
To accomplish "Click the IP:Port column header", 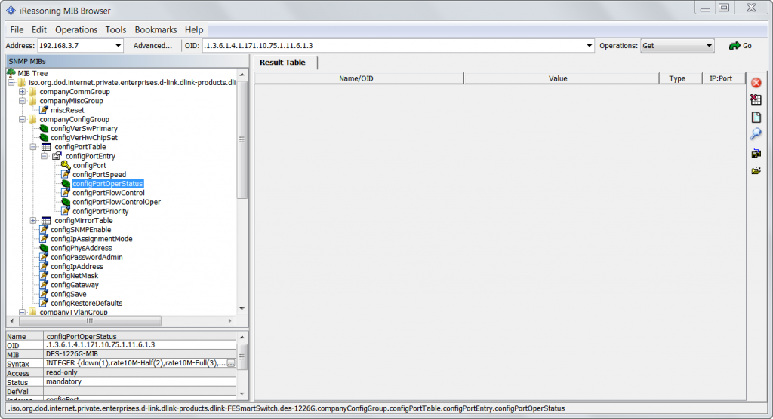I will coord(723,78).
